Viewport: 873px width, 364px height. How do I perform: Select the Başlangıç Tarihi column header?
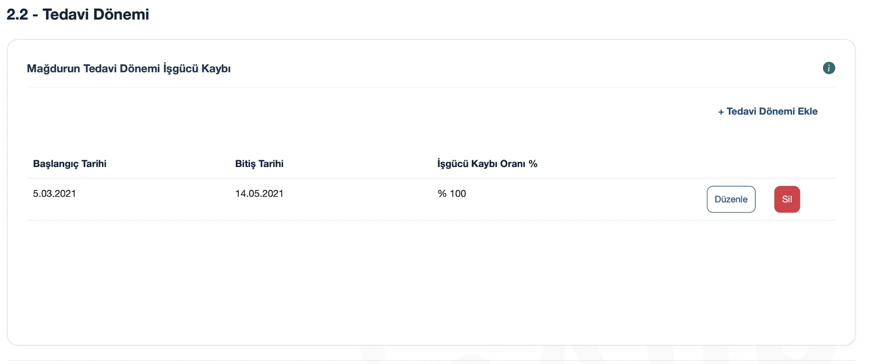tap(70, 164)
